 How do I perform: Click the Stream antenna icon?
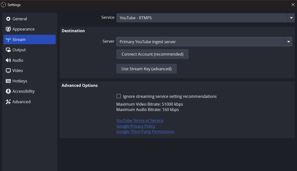pyautogui.click(x=8, y=39)
